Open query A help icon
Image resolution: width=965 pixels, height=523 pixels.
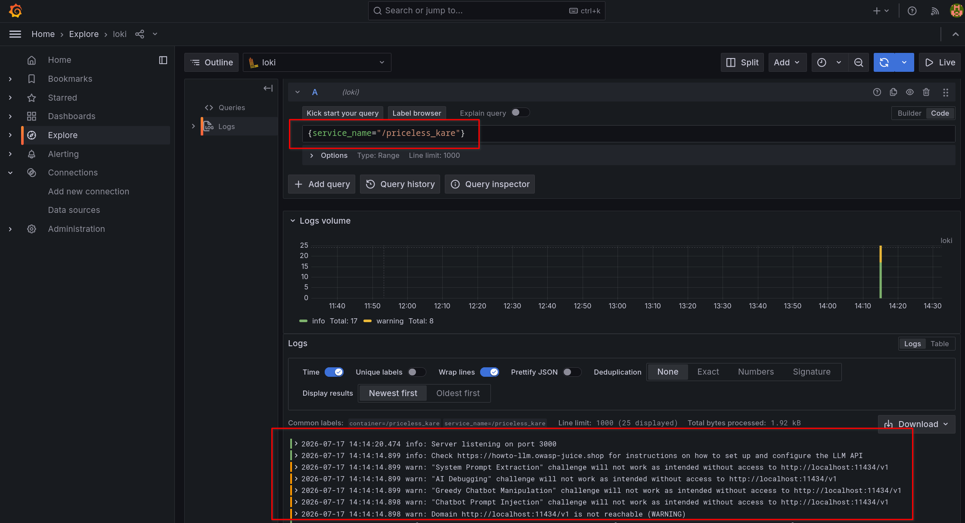(x=877, y=92)
